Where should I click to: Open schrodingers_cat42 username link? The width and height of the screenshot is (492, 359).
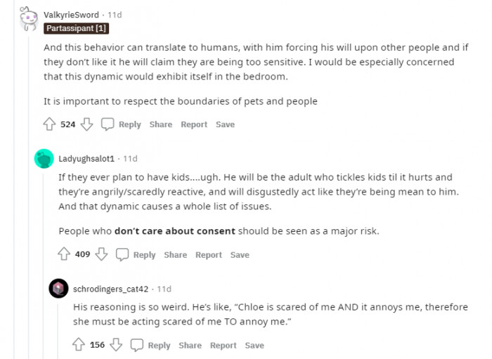pyautogui.click(x=111, y=289)
